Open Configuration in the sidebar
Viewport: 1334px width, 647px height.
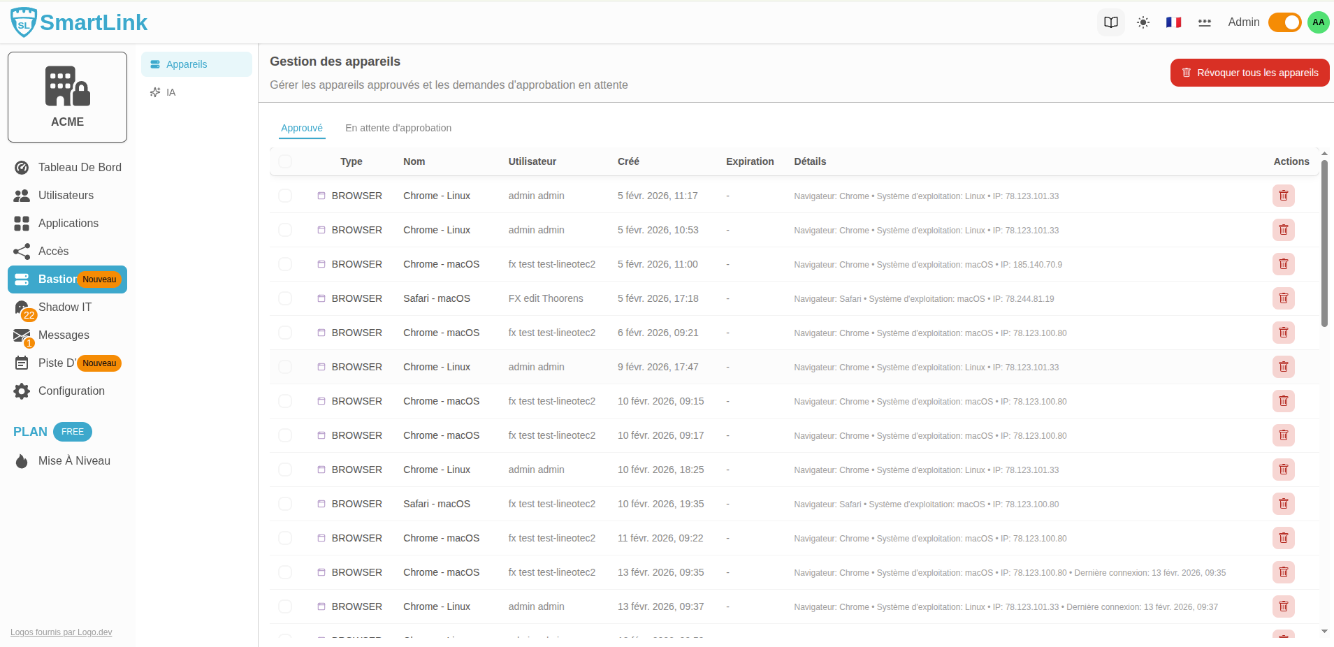[x=71, y=391]
